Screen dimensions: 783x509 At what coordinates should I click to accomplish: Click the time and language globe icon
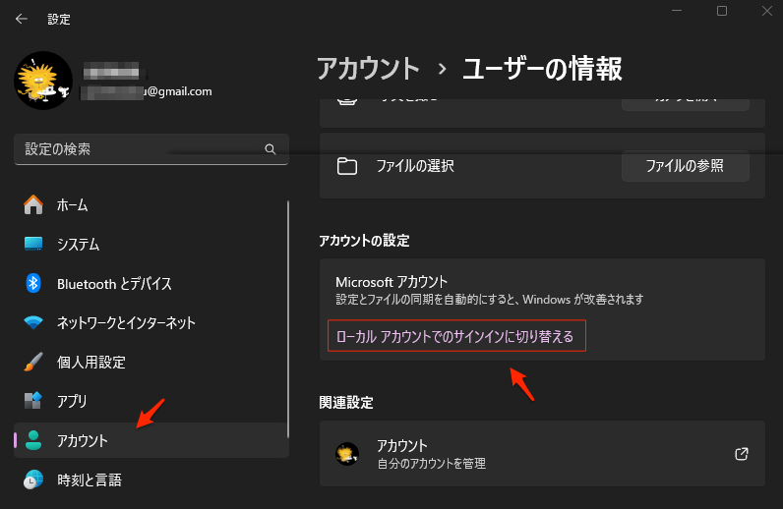point(33,480)
